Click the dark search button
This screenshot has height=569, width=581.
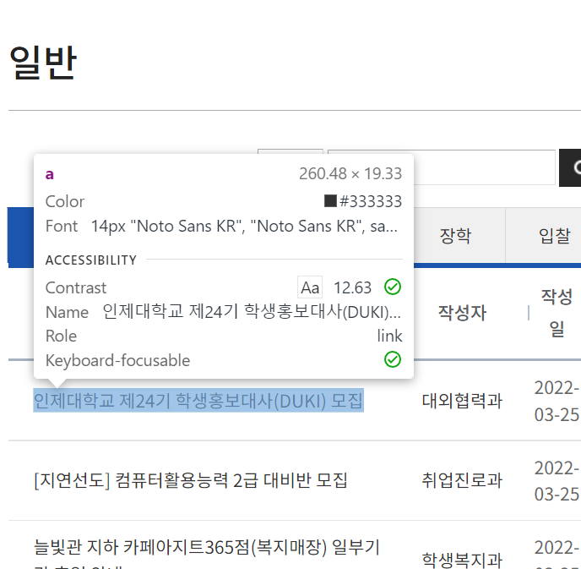[x=570, y=167]
